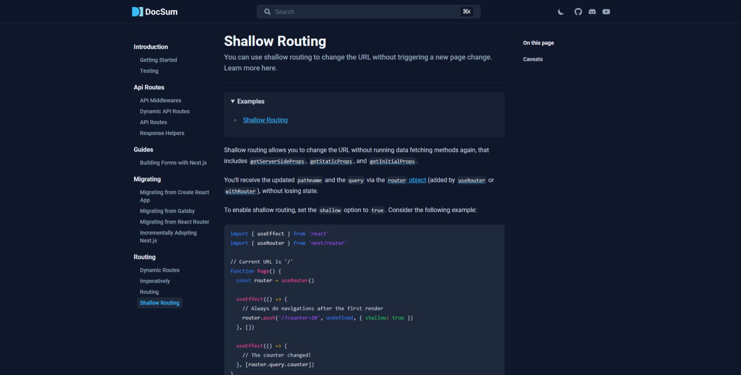Open Migrating from Gatsby
This screenshot has height=375, width=741.
(x=167, y=211)
